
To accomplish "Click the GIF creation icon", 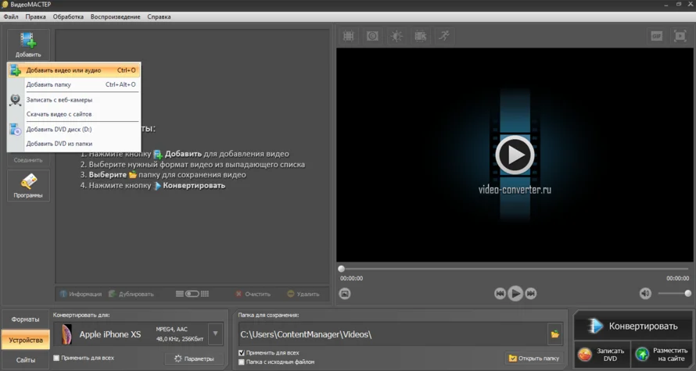I will point(656,36).
